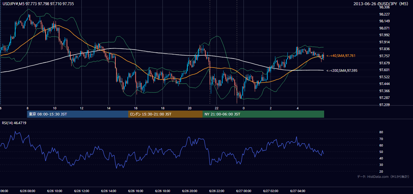
Task: Click RSI scale value 30
Action: point(381,165)
